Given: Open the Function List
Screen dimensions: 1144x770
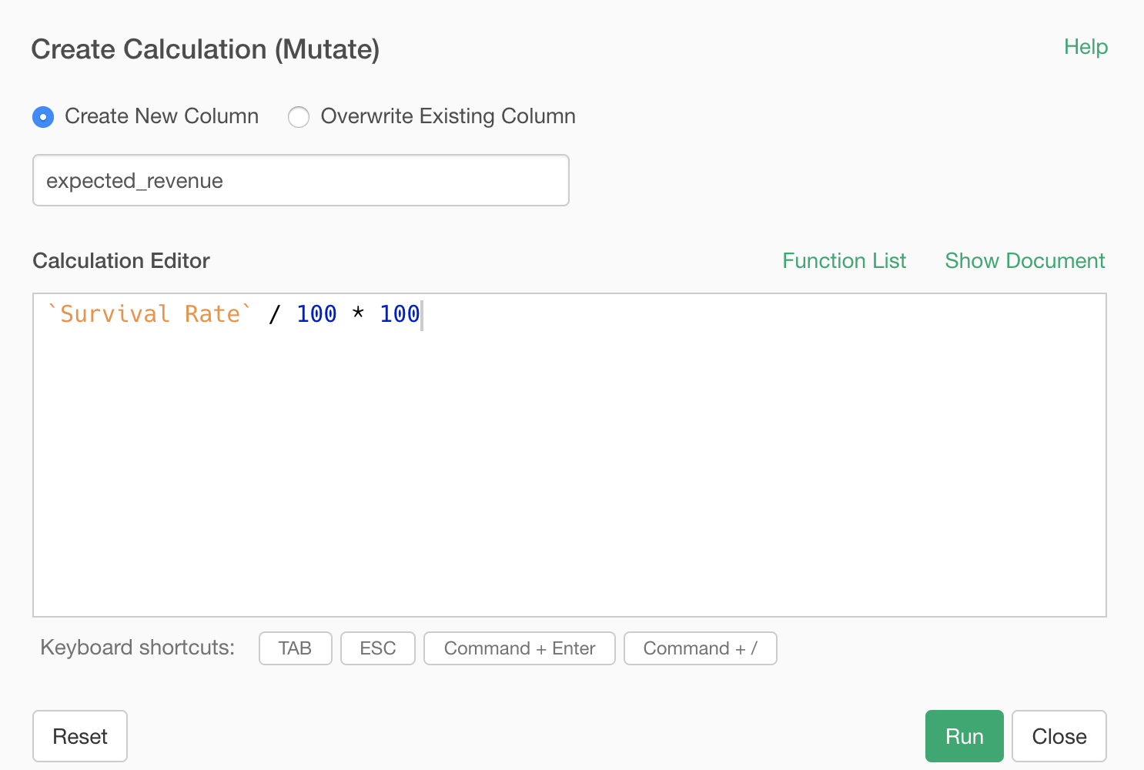Looking at the screenshot, I should pyautogui.click(x=844, y=261).
